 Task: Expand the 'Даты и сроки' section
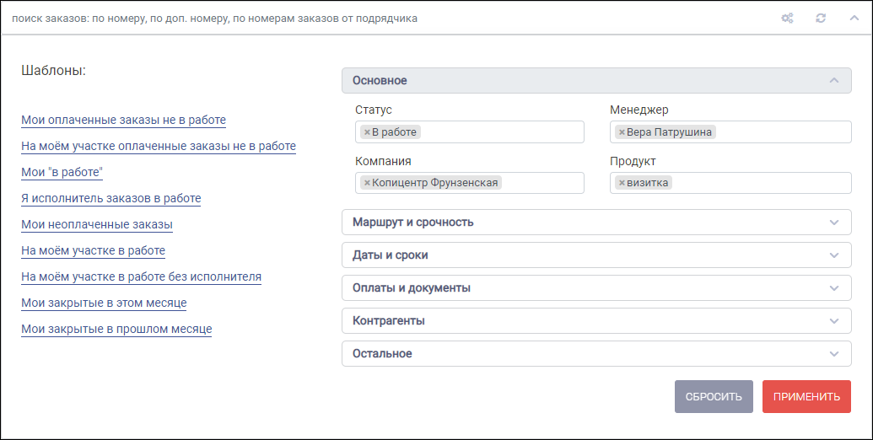(596, 255)
